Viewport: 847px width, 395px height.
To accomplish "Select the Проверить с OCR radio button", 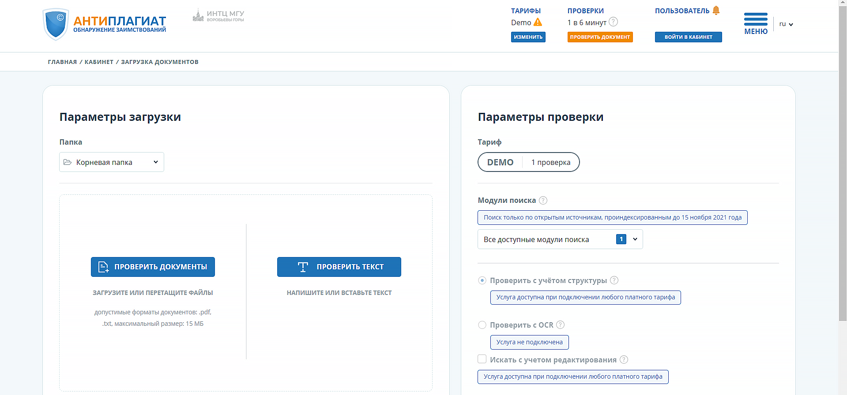I will tap(482, 325).
